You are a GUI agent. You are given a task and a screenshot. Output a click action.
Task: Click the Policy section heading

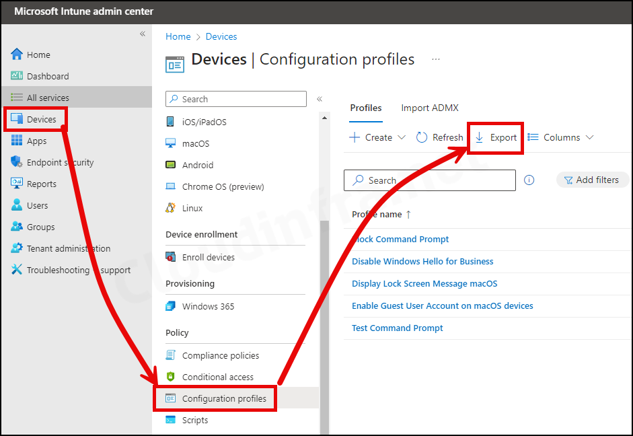coord(177,332)
